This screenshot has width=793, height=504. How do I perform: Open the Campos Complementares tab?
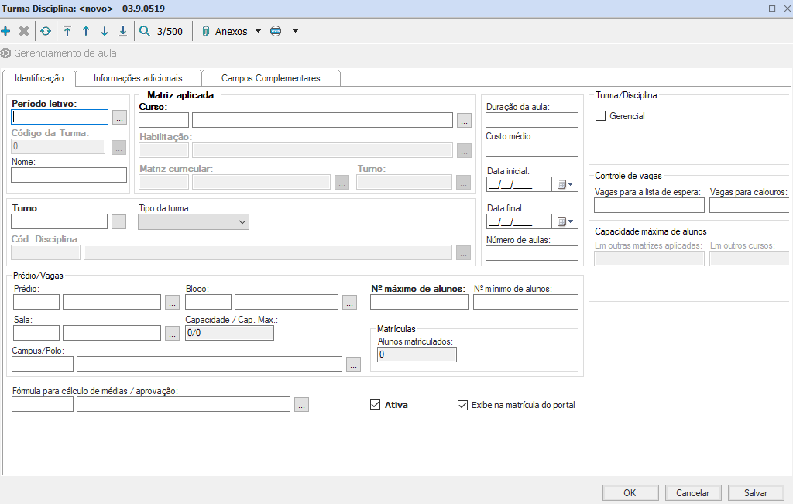tap(270, 78)
